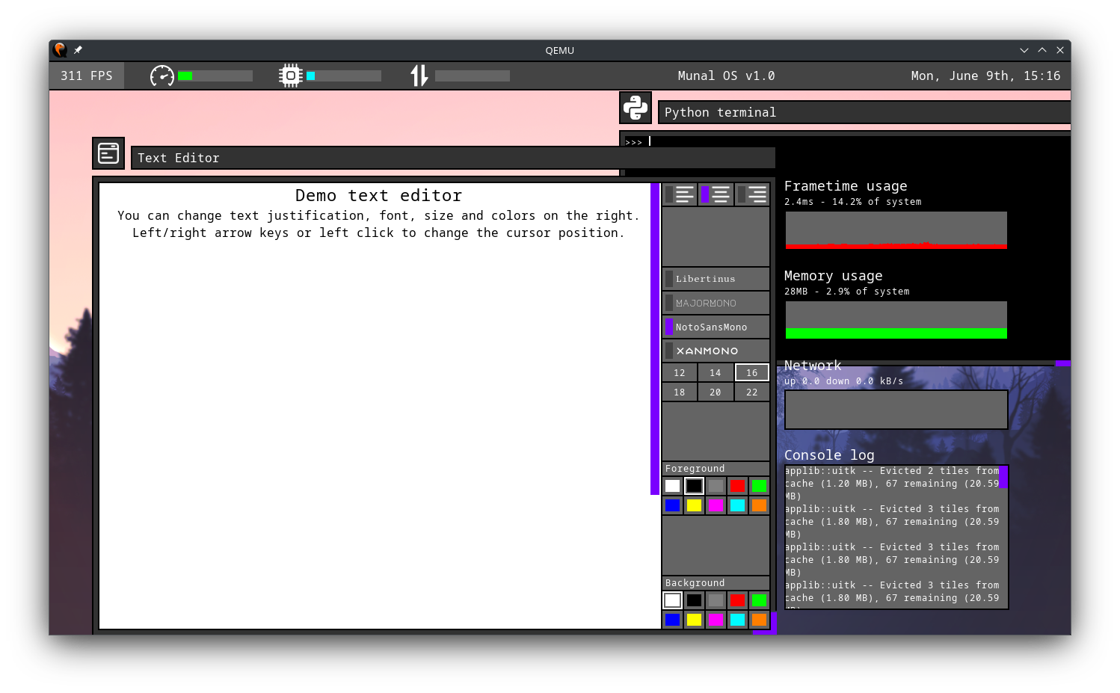Pick gray foreground color
The width and height of the screenshot is (1120, 693).
click(x=716, y=486)
